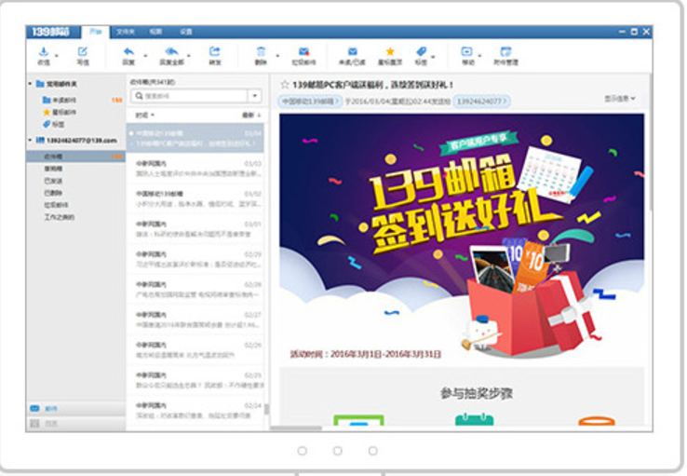Collapse the 常用邮件夹 tree group

(30, 83)
